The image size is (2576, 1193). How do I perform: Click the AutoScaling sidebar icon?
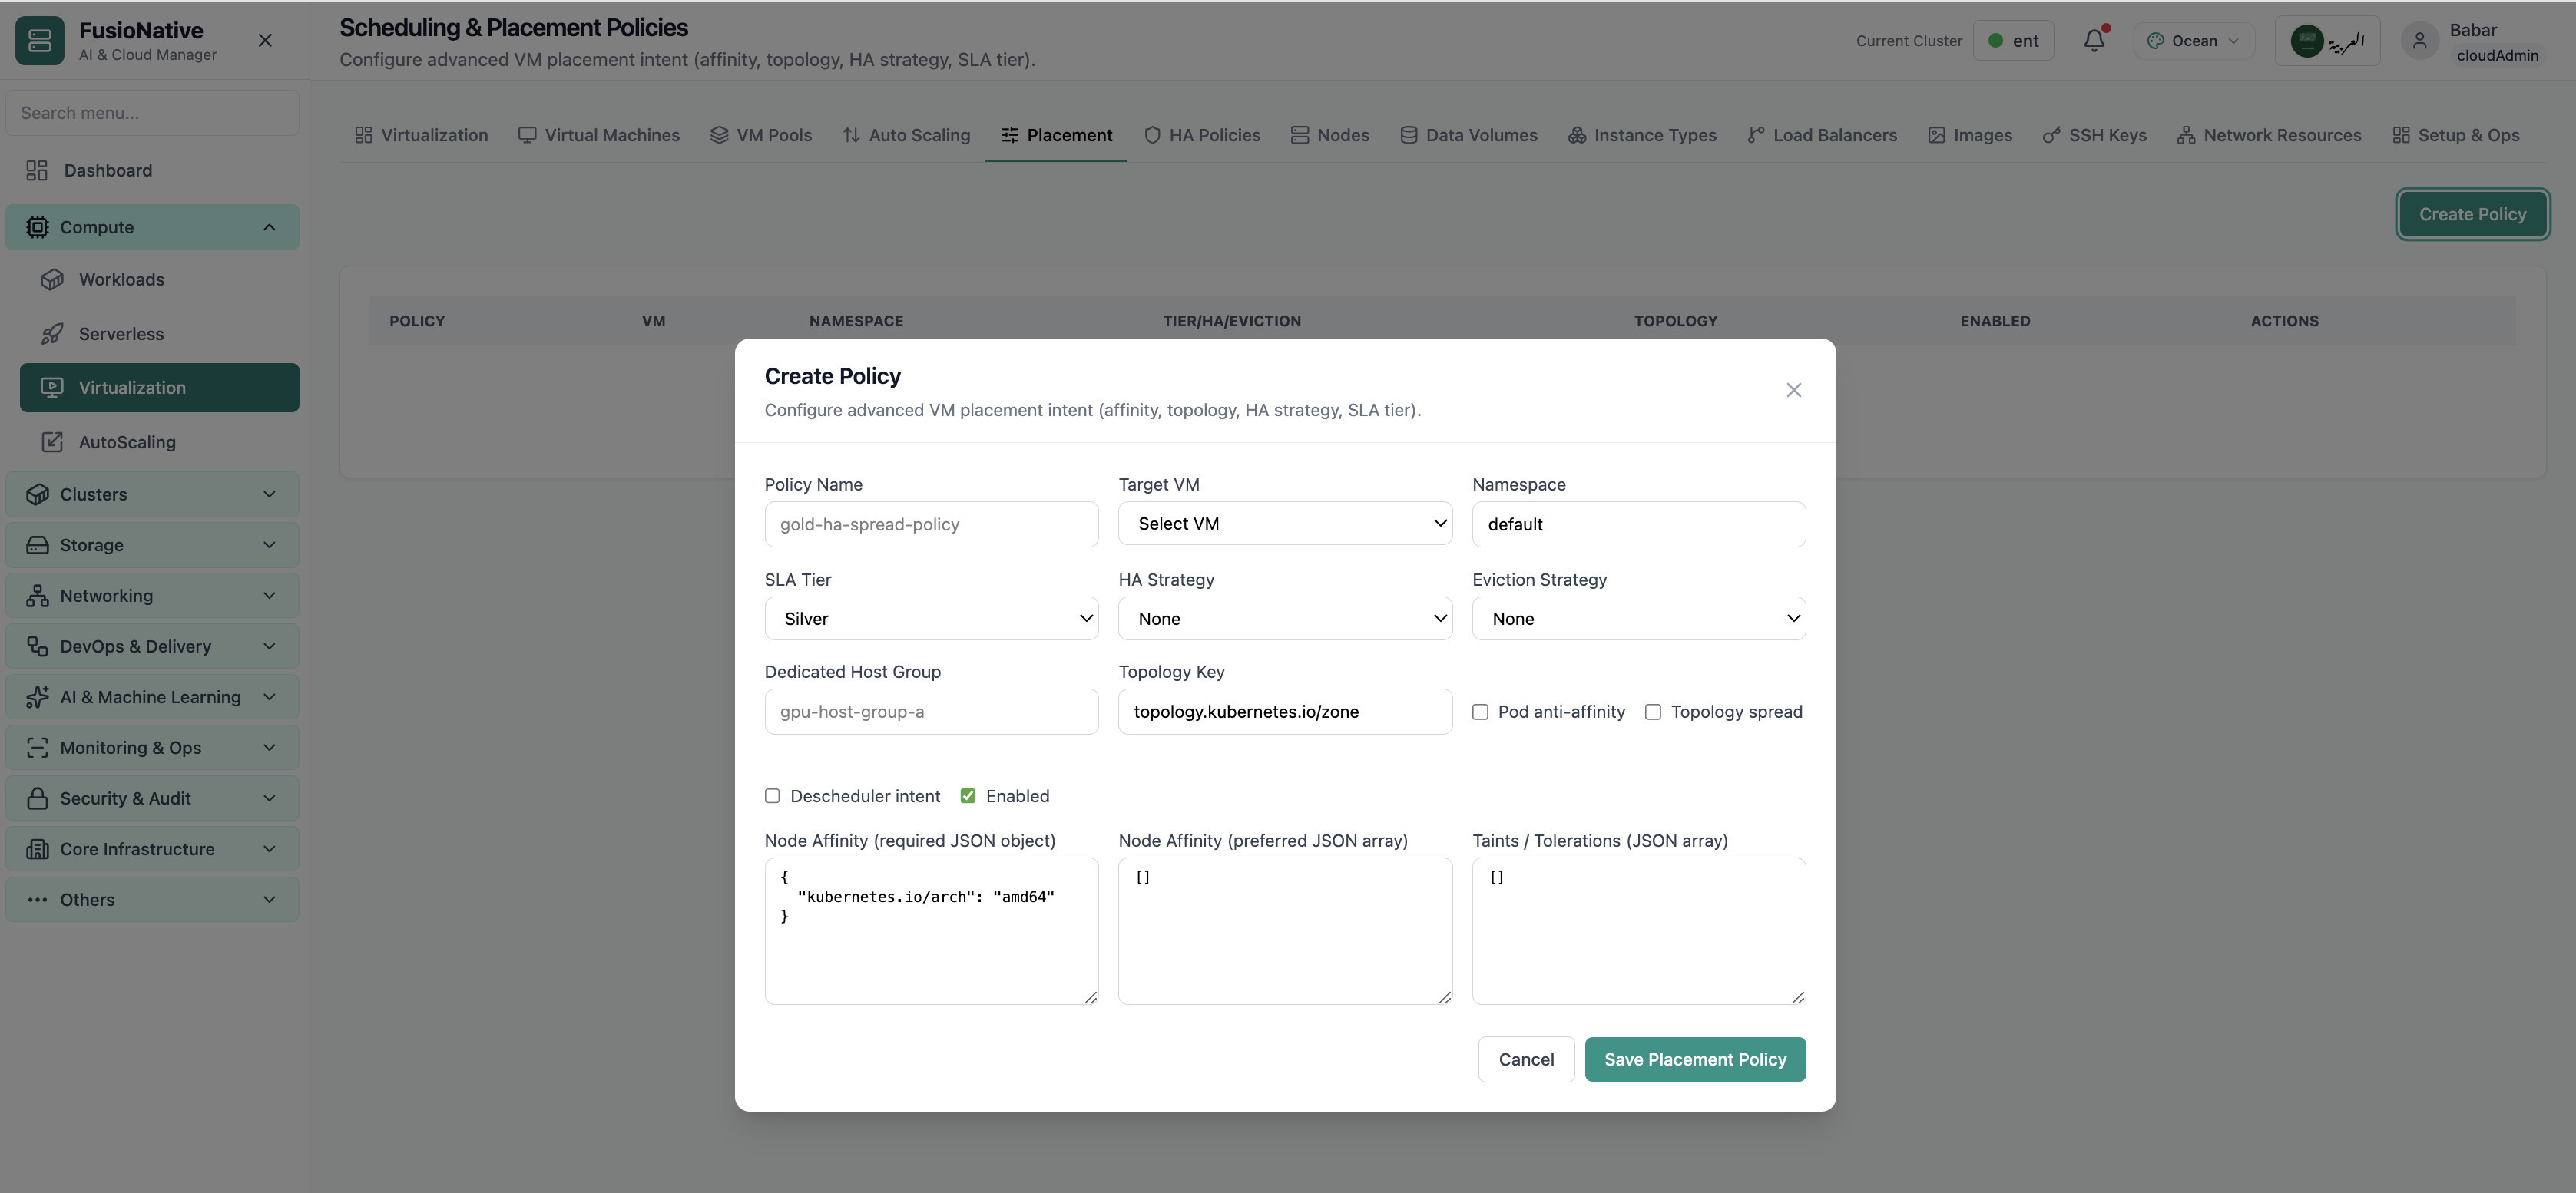[52, 441]
